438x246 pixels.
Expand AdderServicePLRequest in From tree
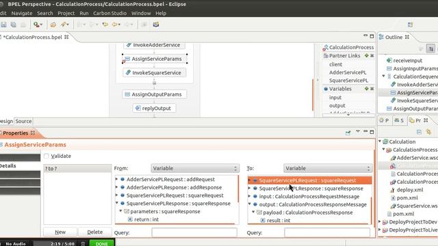coord(117,179)
